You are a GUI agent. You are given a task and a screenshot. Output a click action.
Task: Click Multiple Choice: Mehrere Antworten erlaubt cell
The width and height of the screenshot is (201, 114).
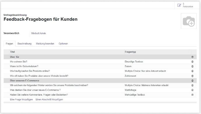(147, 85)
